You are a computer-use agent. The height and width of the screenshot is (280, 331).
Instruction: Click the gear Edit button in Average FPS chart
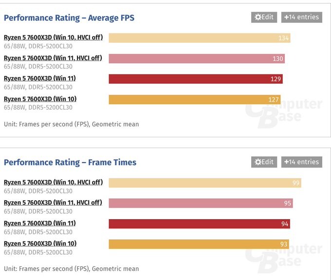(264, 17)
